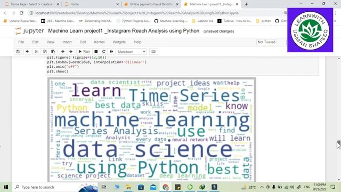Open the Insert menu
Screen dimensions: 341x192
click(x=67, y=42)
